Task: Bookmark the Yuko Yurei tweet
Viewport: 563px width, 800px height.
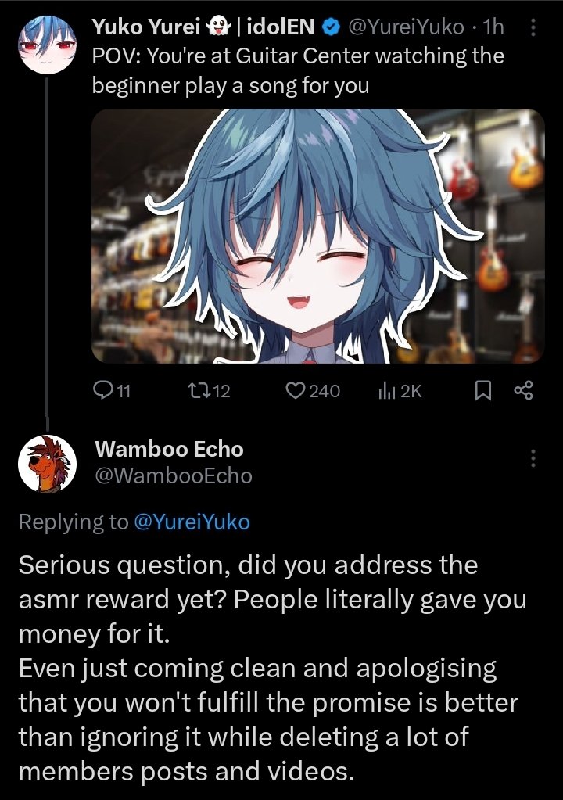Action: [483, 391]
